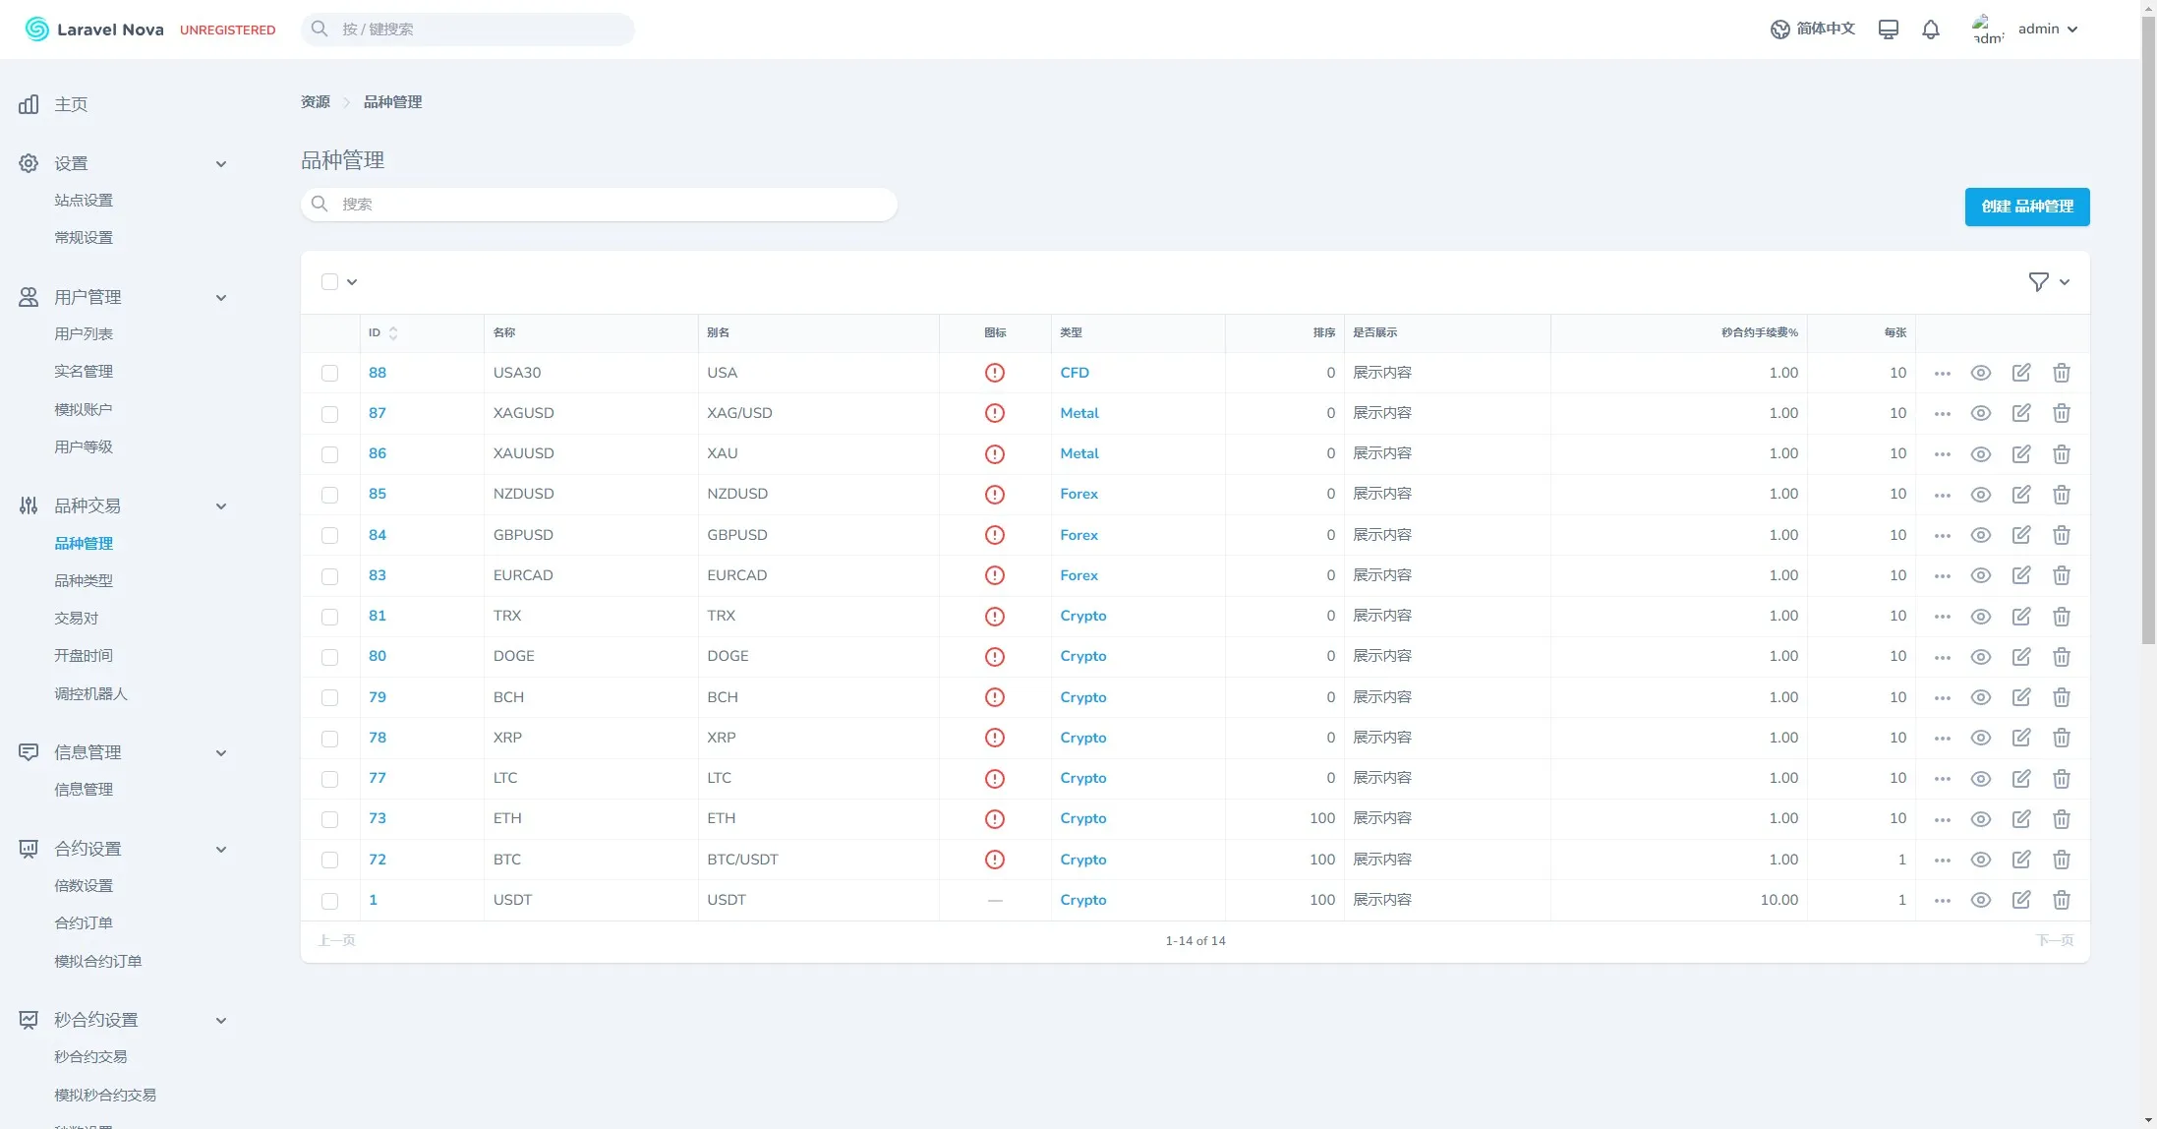The width and height of the screenshot is (2157, 1129).
Task: View the XAUUSD row via eye icon
Action: click(1981, 454)
